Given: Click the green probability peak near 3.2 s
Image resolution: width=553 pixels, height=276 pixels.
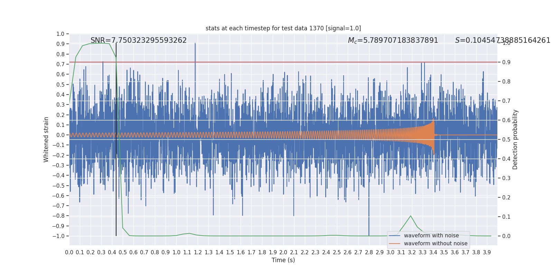Looking at the screenshot, I should 411,216.
